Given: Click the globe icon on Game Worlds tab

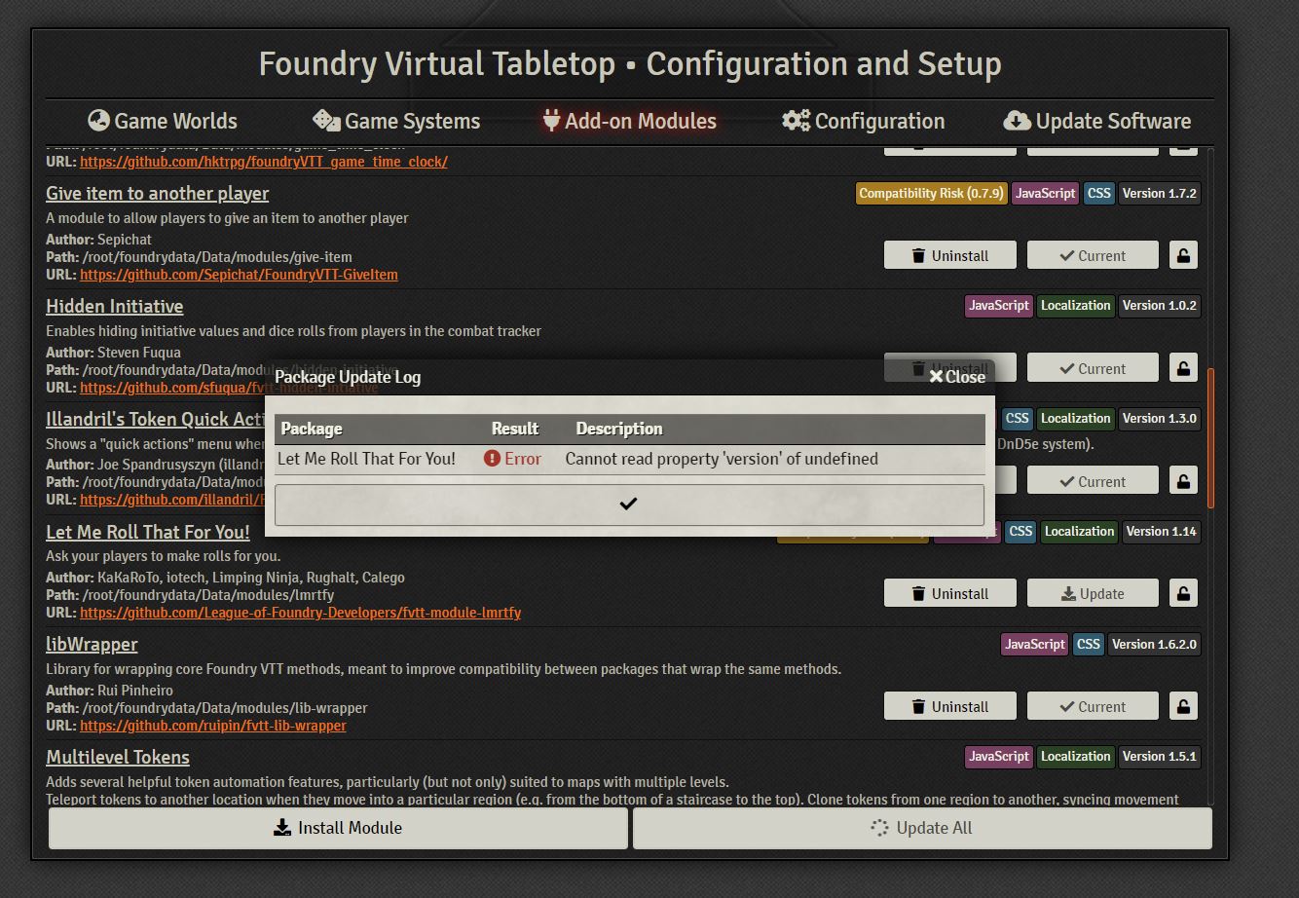Looking at the screenshot, I should [97, 120].
